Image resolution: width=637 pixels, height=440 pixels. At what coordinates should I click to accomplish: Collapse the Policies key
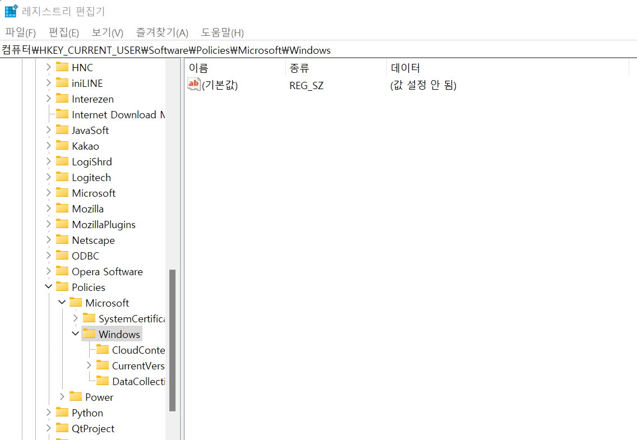tap(48, 286)
